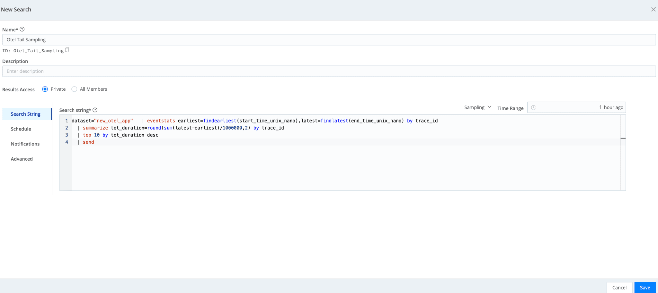Image resolution: width=658 pixels, height=293 pixels.
Task: Click the Cancel button
Action: click(x=619, y=288)
